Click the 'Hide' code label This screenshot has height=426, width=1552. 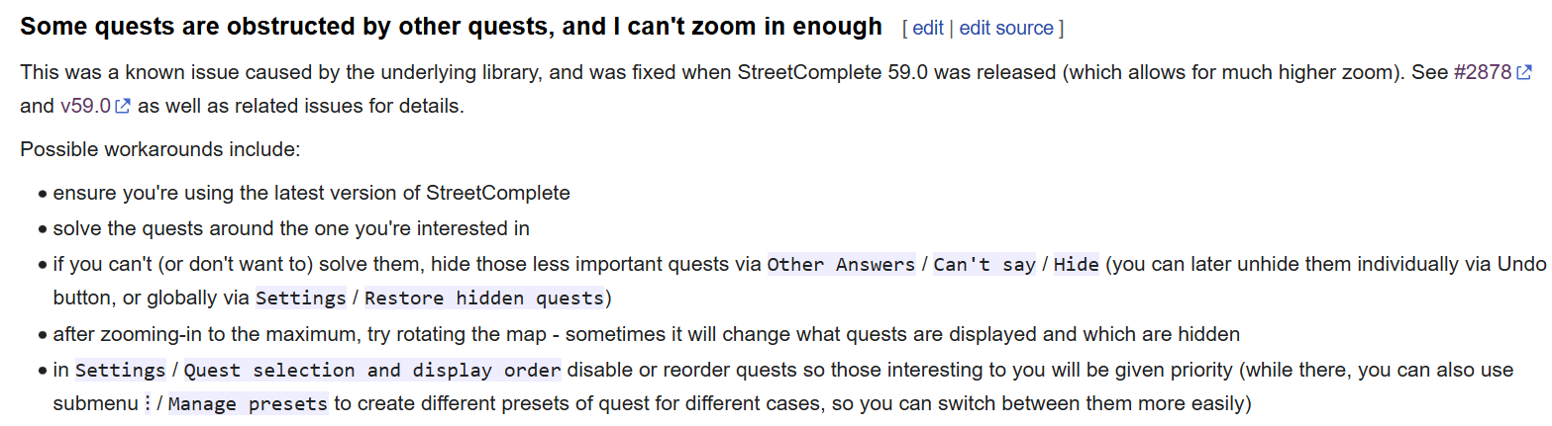tap(1076, 265)
